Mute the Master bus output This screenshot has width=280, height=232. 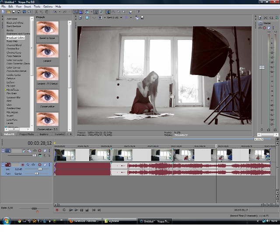point(269,28)
